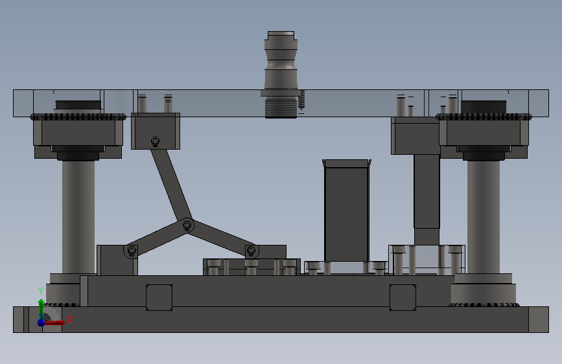Select the left square key in the lower plate
Viewport: 562px width, 364px height.
coord(159,297)
